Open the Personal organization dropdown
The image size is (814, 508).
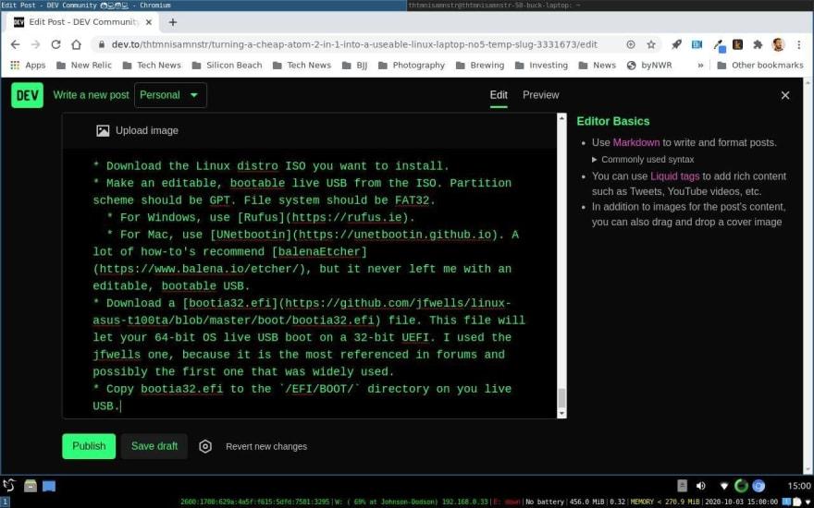tap(170, 95)
